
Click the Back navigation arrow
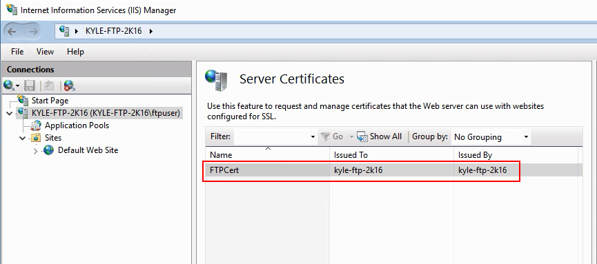coord(12,31)
